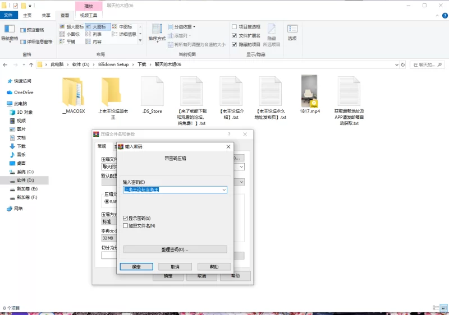Screen dimensions: 449x315
Task: Open recent locations dropdown arrow
Action: point(24,65)
